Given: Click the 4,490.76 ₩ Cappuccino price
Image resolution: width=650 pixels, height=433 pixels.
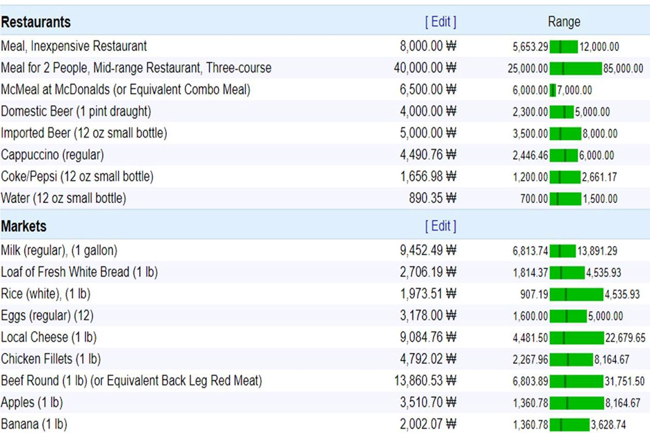Looking at the screenshot, I should pos(428,155).
